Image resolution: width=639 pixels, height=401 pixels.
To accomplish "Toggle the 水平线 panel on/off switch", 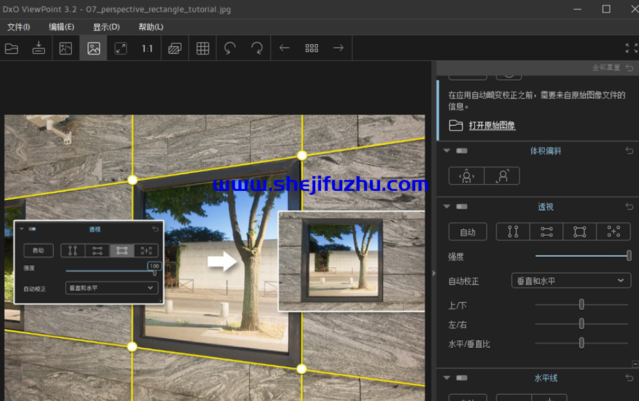I will pyautogui.click(x=461, y=379).
